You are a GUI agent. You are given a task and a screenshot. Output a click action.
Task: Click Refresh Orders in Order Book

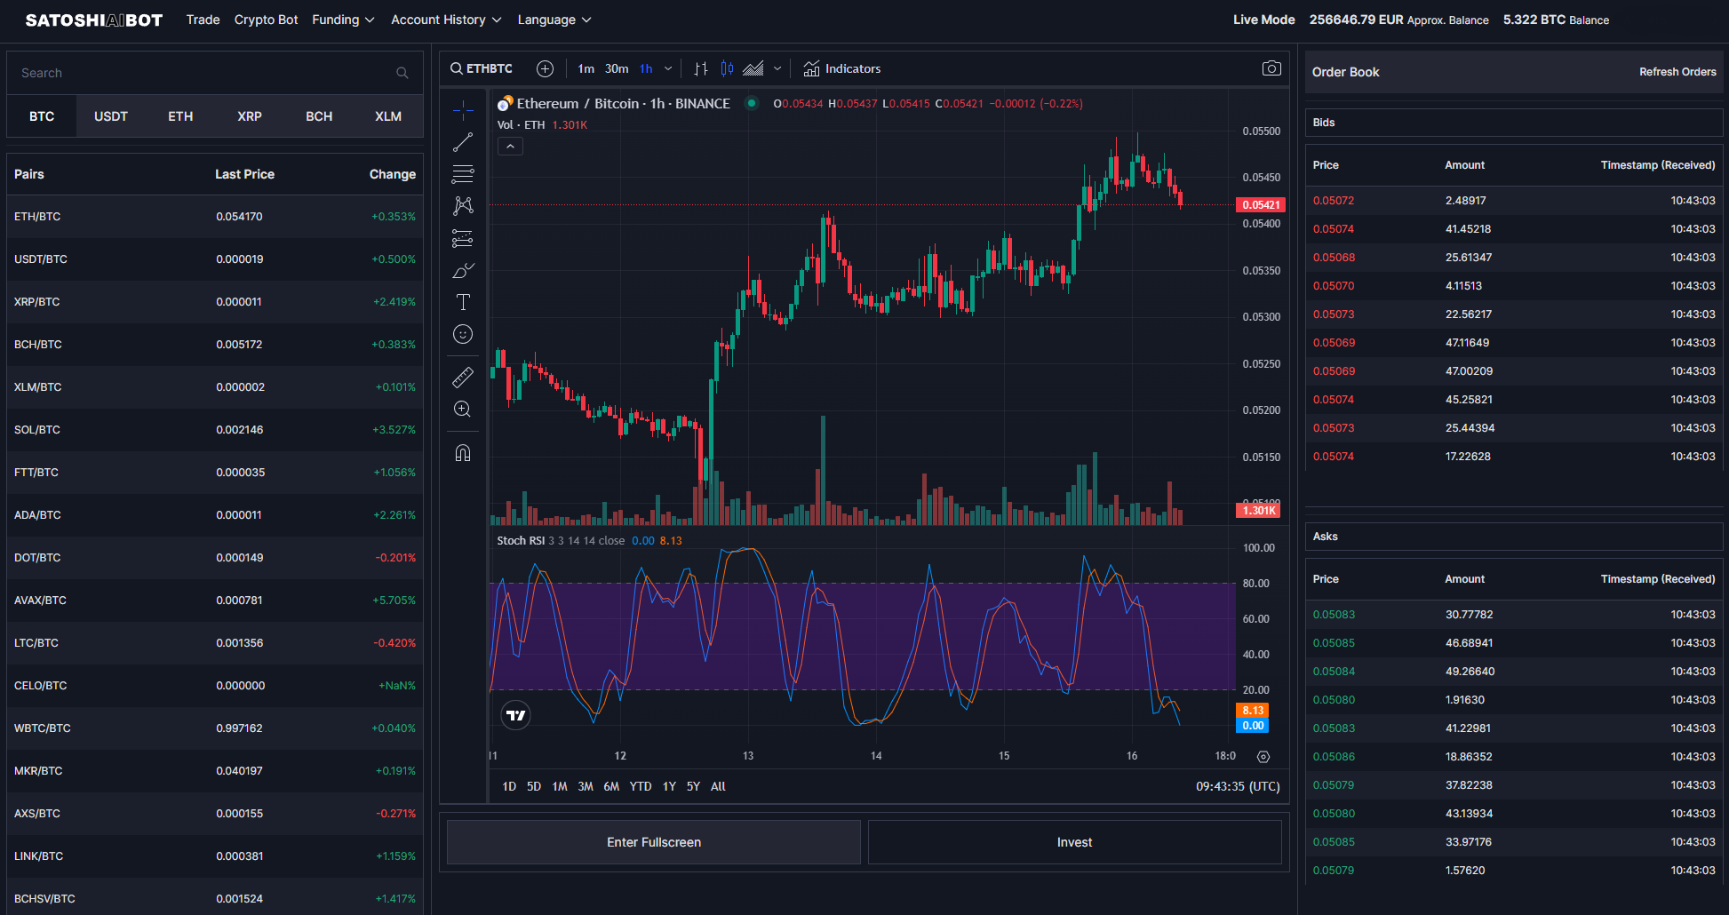click(x=1677, y=72)
